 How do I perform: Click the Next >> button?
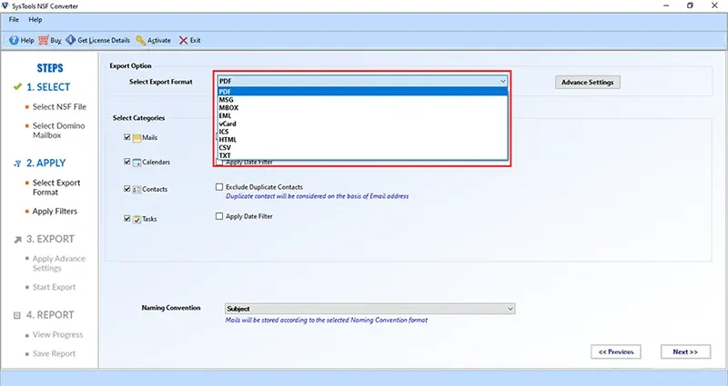(685, 351)
